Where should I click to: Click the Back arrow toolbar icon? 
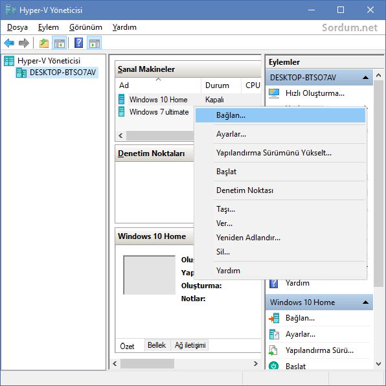(x=9, y=43)
